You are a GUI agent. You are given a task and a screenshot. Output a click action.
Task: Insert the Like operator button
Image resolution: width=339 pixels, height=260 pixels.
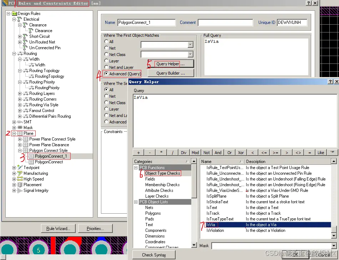point(321,153)
